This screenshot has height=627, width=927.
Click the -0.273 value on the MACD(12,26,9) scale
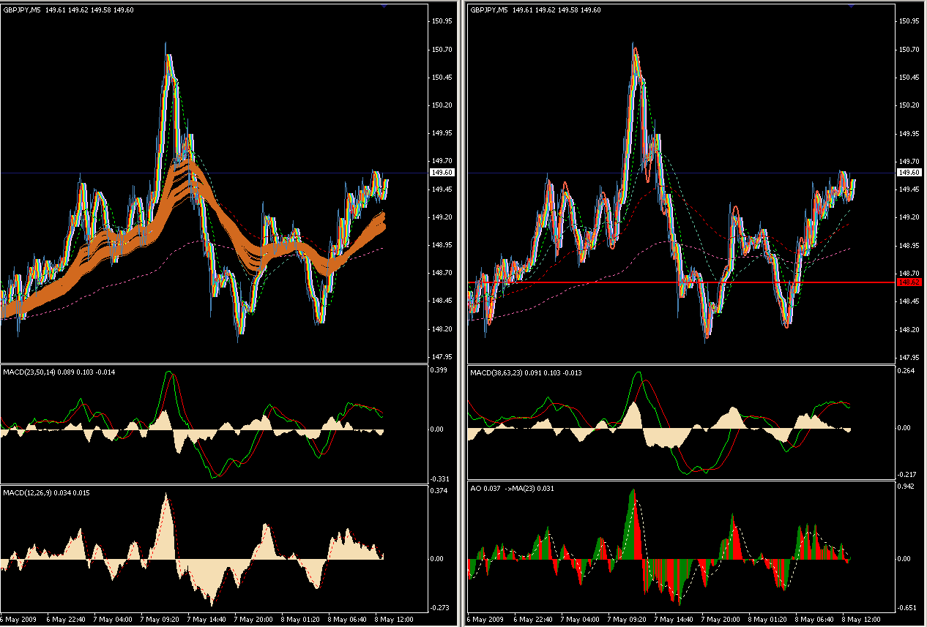coord(439,607)
